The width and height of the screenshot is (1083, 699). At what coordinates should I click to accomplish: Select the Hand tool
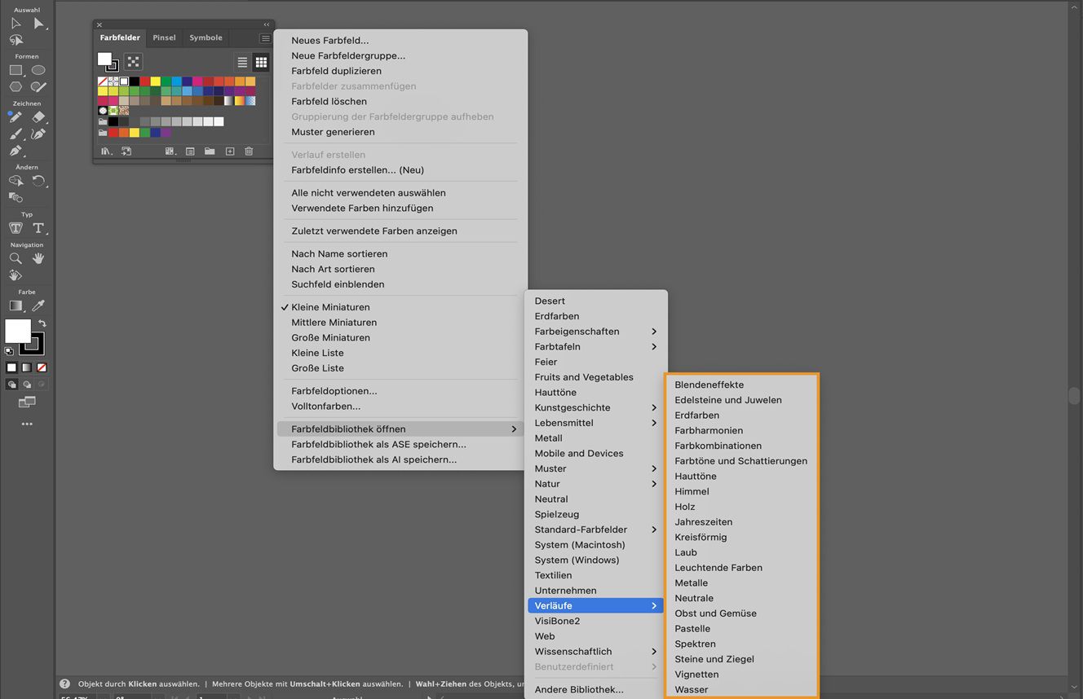38,258
